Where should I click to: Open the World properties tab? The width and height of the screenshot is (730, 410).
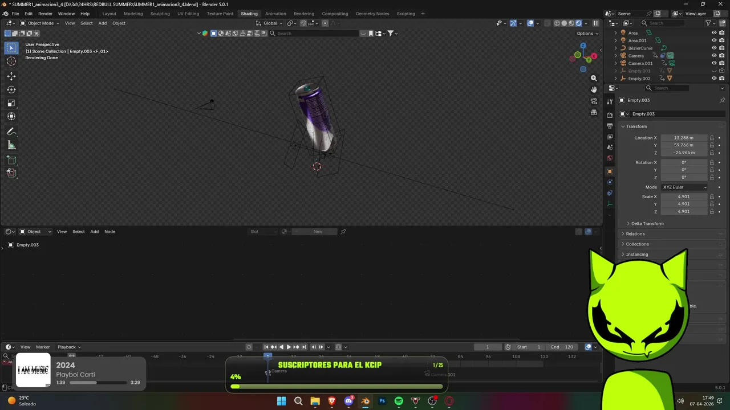pyautogui.click(x=610, y=158)
